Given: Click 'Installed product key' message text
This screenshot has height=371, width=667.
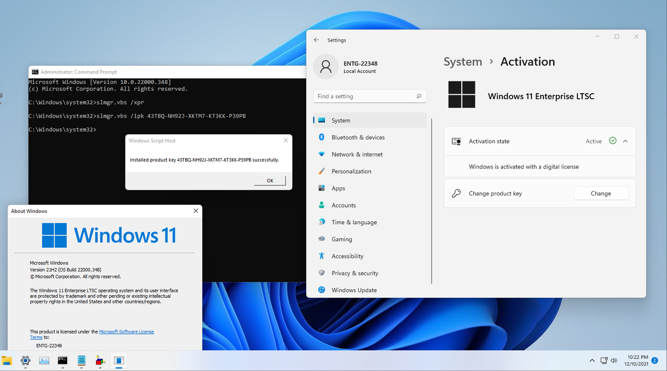Looking at the screenshot, I should click(x=204, y=160).
